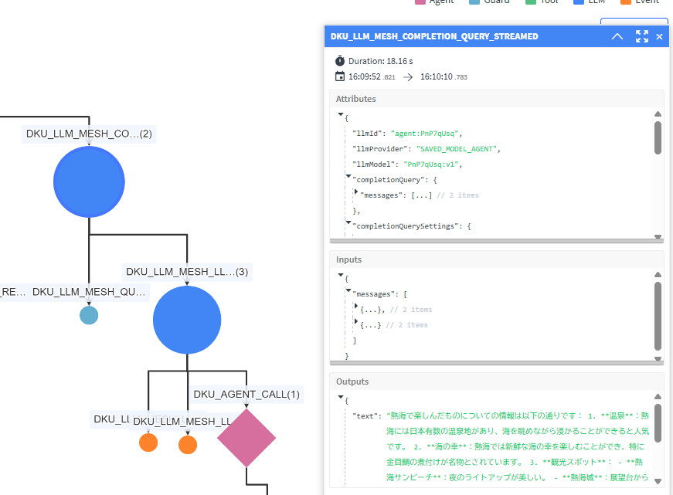Collapse the Inputs messages array
This screenshot has width=673, height=495.
coord(348,290)
